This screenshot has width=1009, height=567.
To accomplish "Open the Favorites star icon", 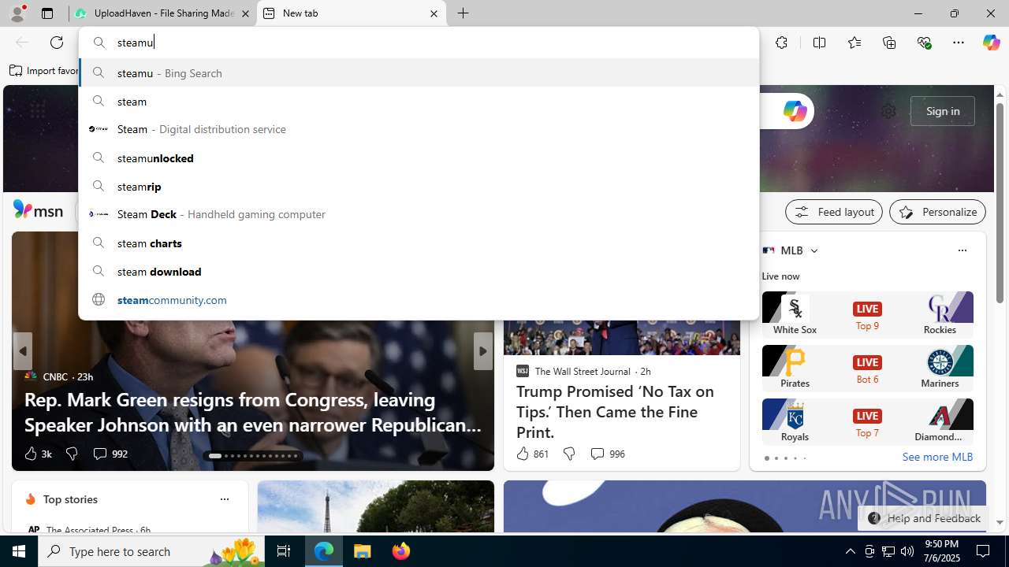I will pos(854,43).
